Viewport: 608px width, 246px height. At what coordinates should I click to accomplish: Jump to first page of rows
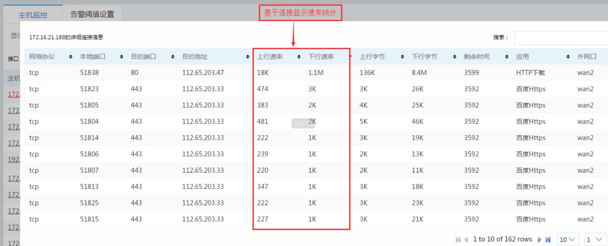[458, 239]
